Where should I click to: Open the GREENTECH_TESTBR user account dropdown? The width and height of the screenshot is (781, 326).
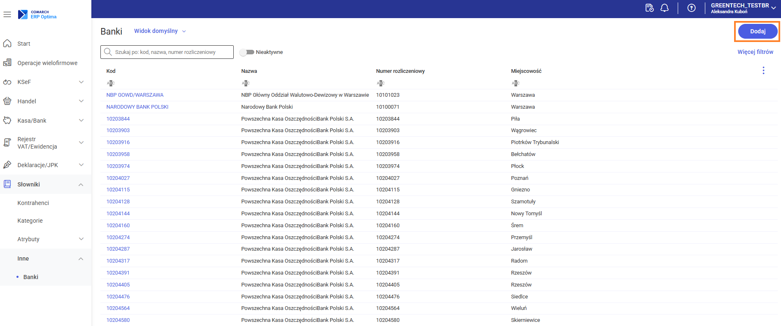(x=743, y=8)
